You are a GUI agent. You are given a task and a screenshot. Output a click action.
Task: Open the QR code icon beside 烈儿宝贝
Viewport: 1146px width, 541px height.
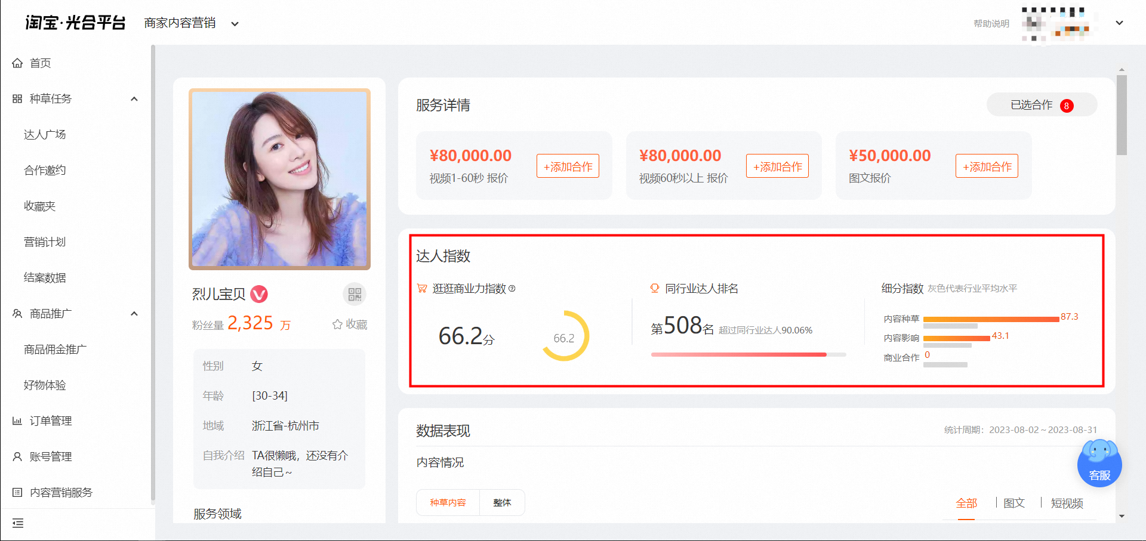coord(355,294)
